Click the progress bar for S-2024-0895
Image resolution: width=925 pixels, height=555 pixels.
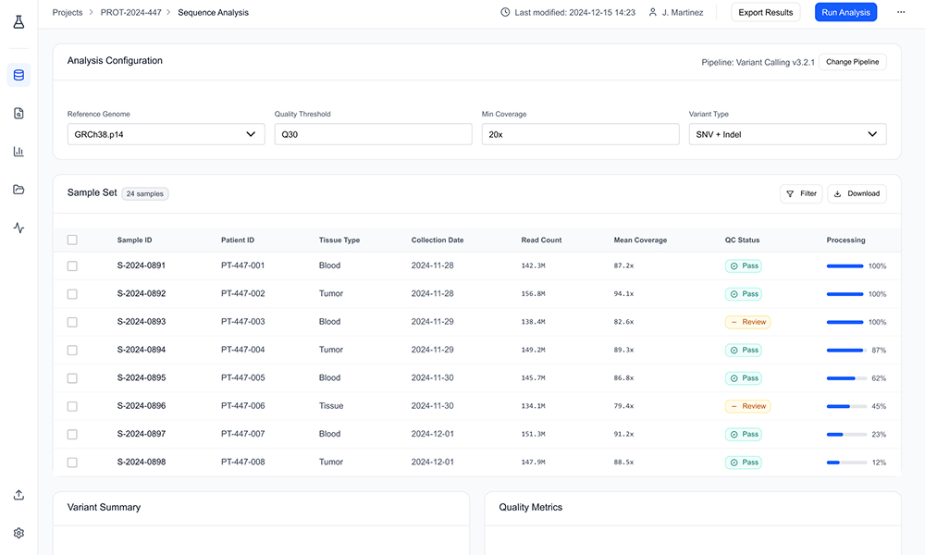pos(846,378)
